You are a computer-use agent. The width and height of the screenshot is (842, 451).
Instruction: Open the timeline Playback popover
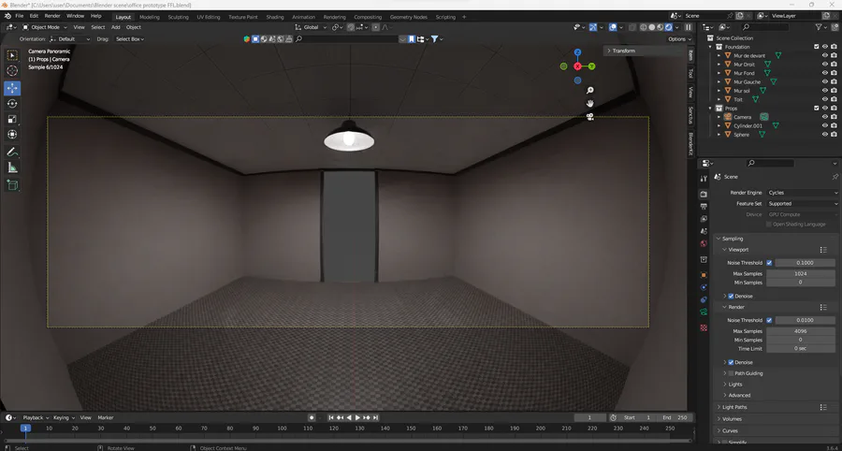point(36,417)
